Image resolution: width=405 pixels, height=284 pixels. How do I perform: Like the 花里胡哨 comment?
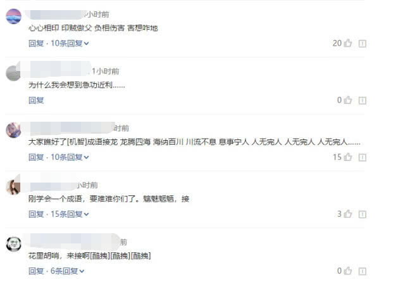348,271
